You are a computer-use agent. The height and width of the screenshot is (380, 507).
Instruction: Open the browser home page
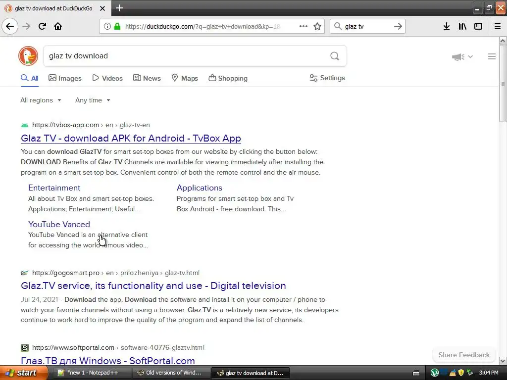coord(58,26)
